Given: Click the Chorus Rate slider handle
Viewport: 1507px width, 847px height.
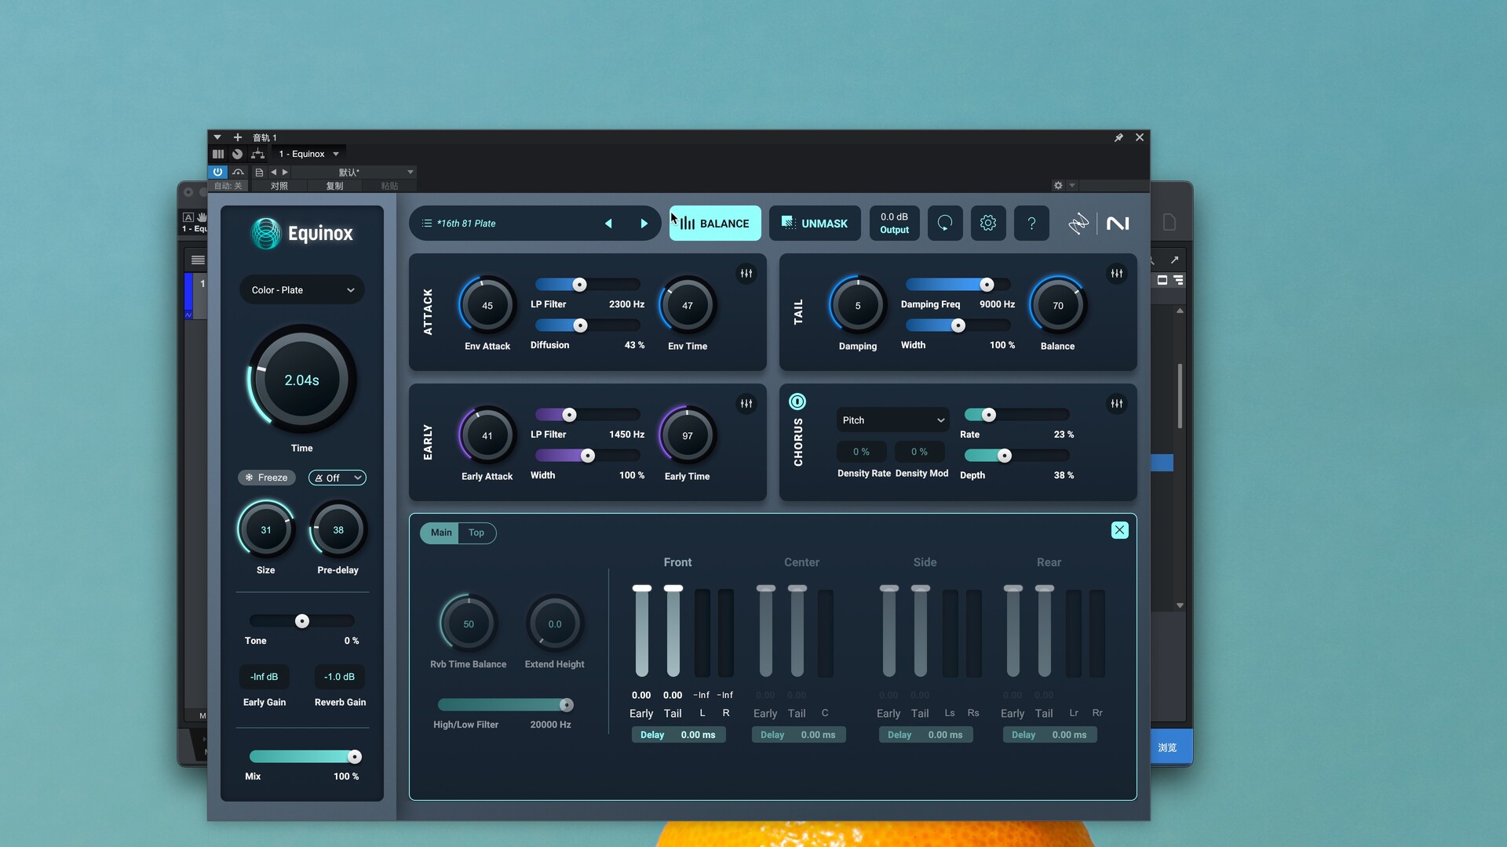Looking at the screenshot, I should (x=989, y=415).
